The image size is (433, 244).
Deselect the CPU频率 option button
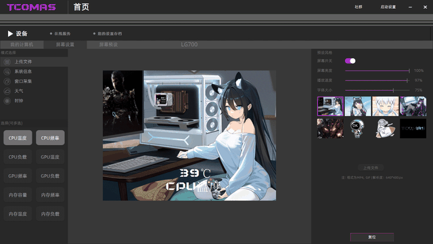pyautogui.click(x=50, y=138)
